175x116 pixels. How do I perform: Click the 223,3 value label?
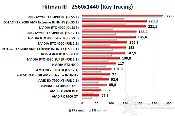(x=153, y=21)
